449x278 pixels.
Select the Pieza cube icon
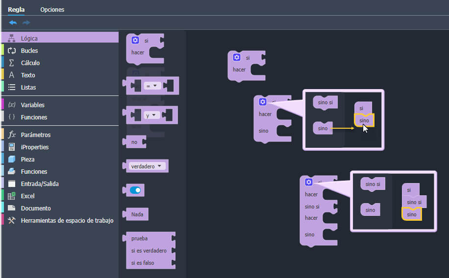[x=11, y=159]
